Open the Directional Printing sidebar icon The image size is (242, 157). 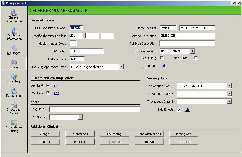pos(14,108)
